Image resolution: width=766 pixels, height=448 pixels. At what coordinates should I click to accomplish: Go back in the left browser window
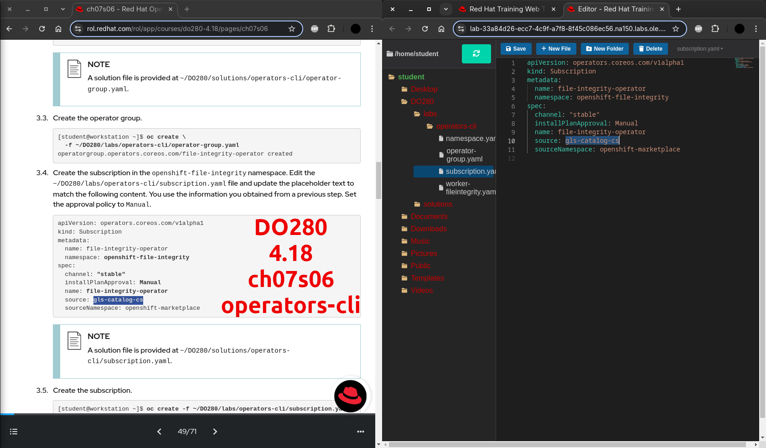pos(9,29)
